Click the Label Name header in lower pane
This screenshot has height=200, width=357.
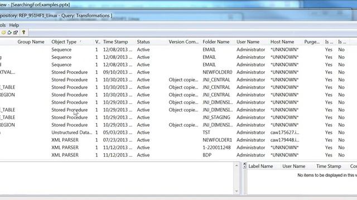[x=260, y=166]
